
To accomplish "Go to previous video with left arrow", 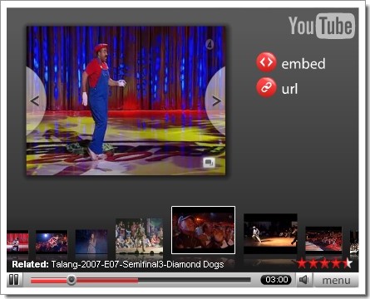I will pyautogui.click(x=35, y=101).
